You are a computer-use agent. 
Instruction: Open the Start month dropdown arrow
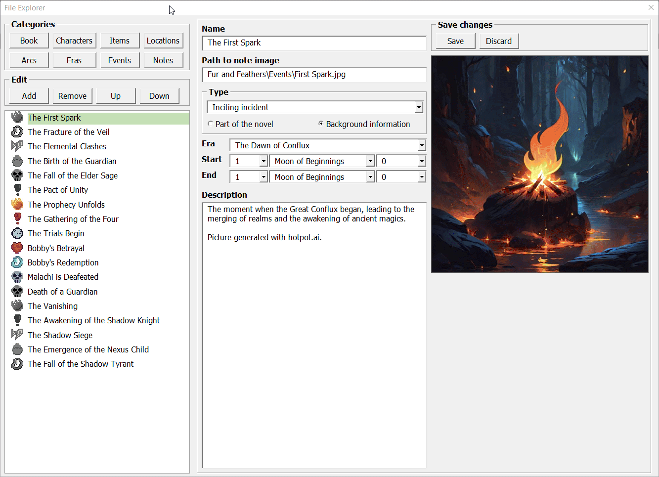coord(370,161)
